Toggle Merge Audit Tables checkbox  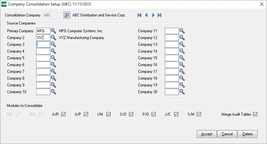point(255,114)
